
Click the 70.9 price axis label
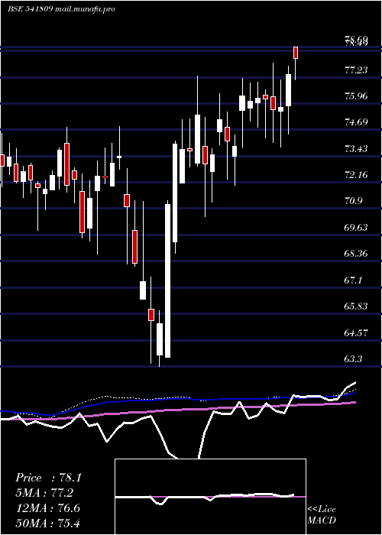coord(353,201)
